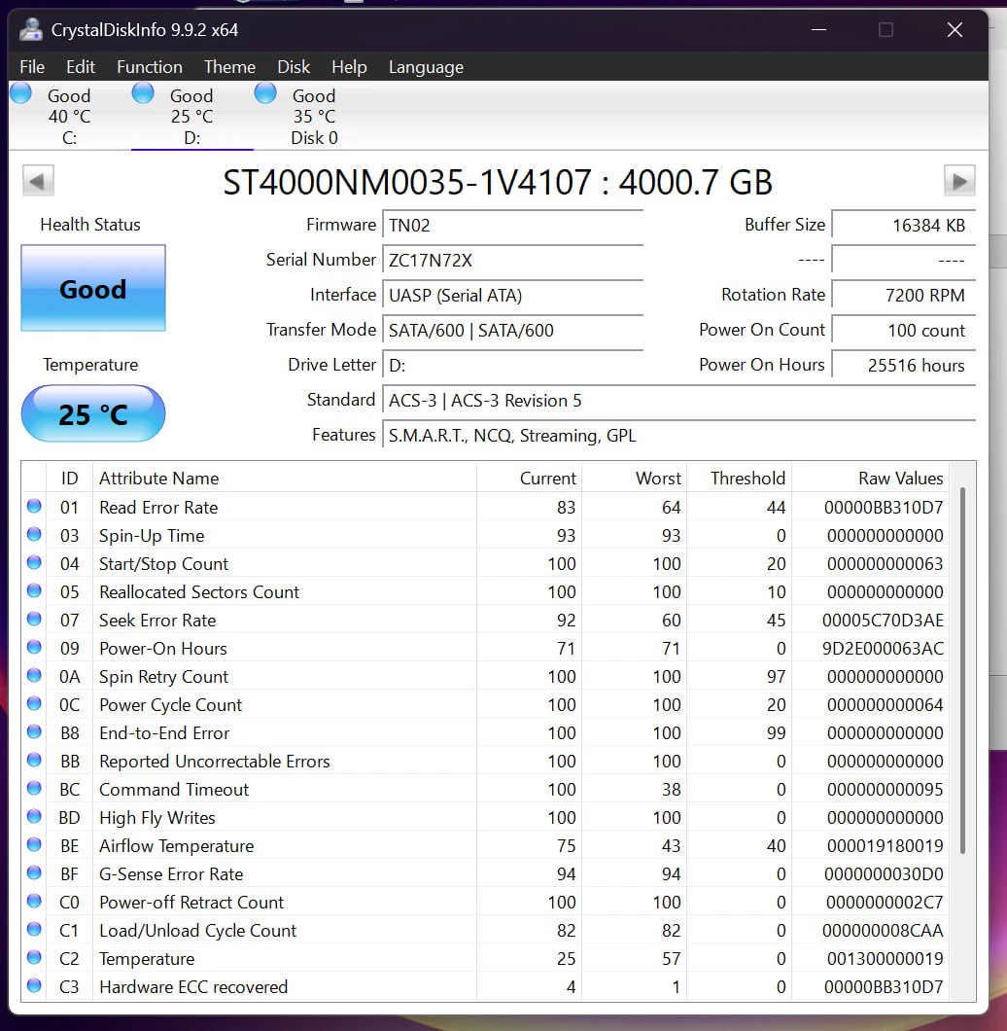Click disk title ST4000NM0035-1V4107 : 4000.7 GB
Screen dimensions: 1007x1031
[x=498, y=182]
